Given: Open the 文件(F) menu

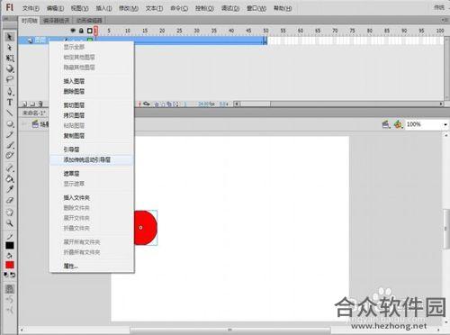Looking at the screenshot, I should (31, 8).
